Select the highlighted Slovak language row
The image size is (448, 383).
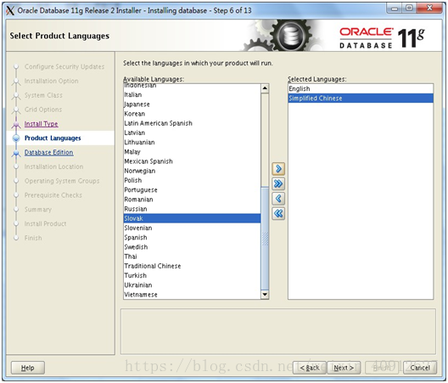pyautogui.click(x=192, y=218)
